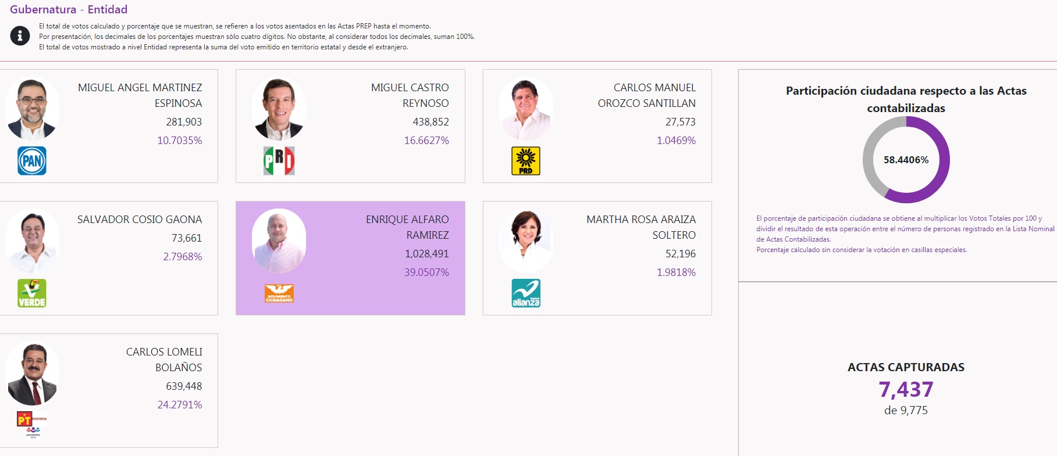The width and height of the screenshot is (1057, 456).
Task: Select Enrique Alfaro Ramirez candidate name
Action: point(407,227)
